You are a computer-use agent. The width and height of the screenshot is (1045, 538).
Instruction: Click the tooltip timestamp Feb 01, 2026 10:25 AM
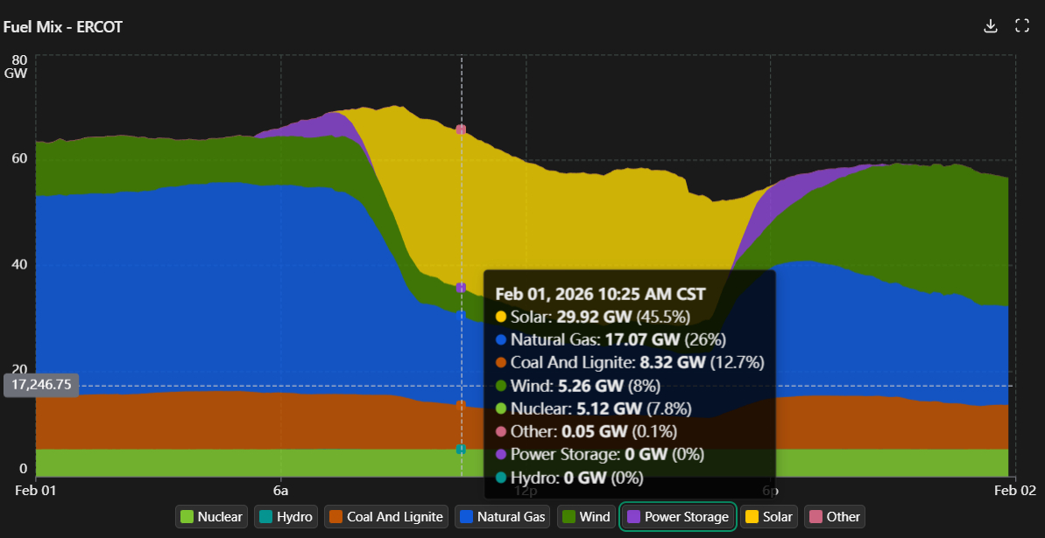[x=600, y=294]
